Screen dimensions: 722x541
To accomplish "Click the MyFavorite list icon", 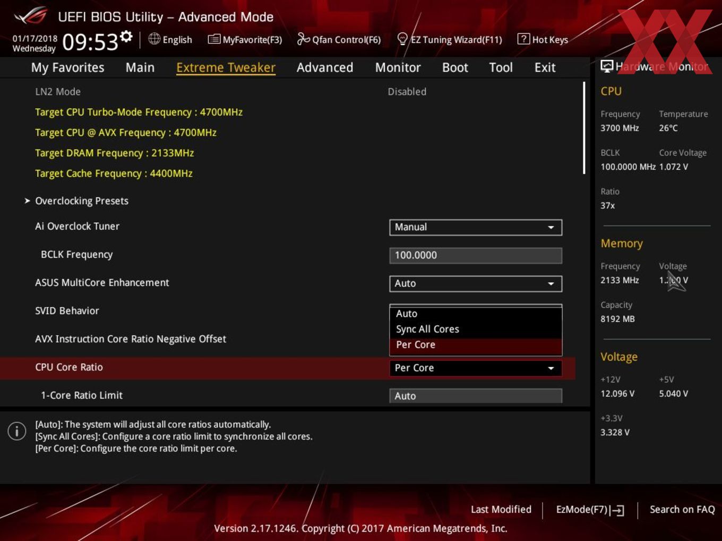I will 214,39.
